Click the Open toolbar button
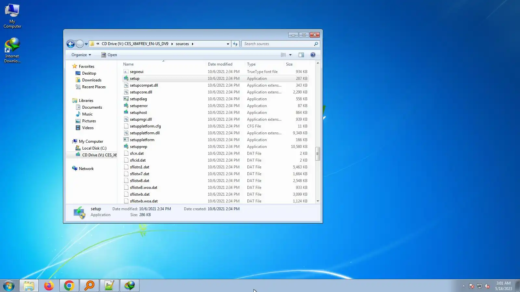This screenshot has height=292, width=520. 109,55
